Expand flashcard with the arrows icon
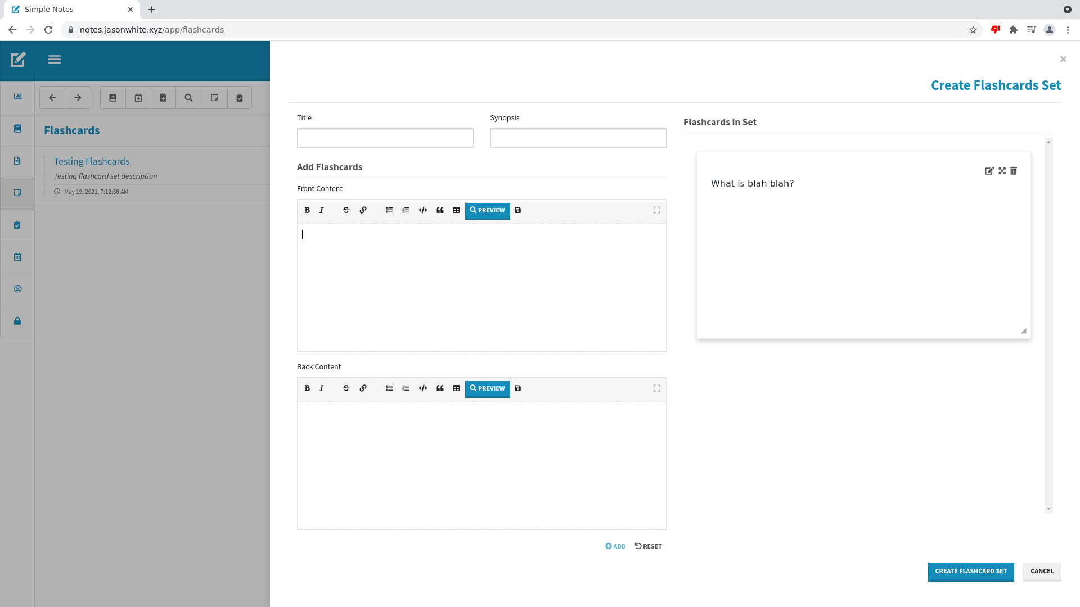1080x607 pixels. 1002,171
